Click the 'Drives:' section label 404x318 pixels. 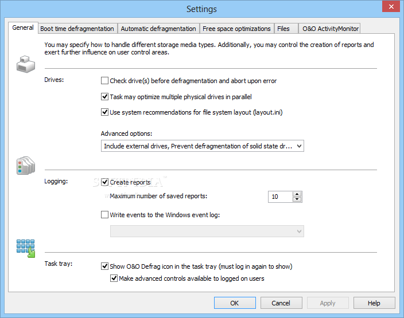(x=54, y=80)
